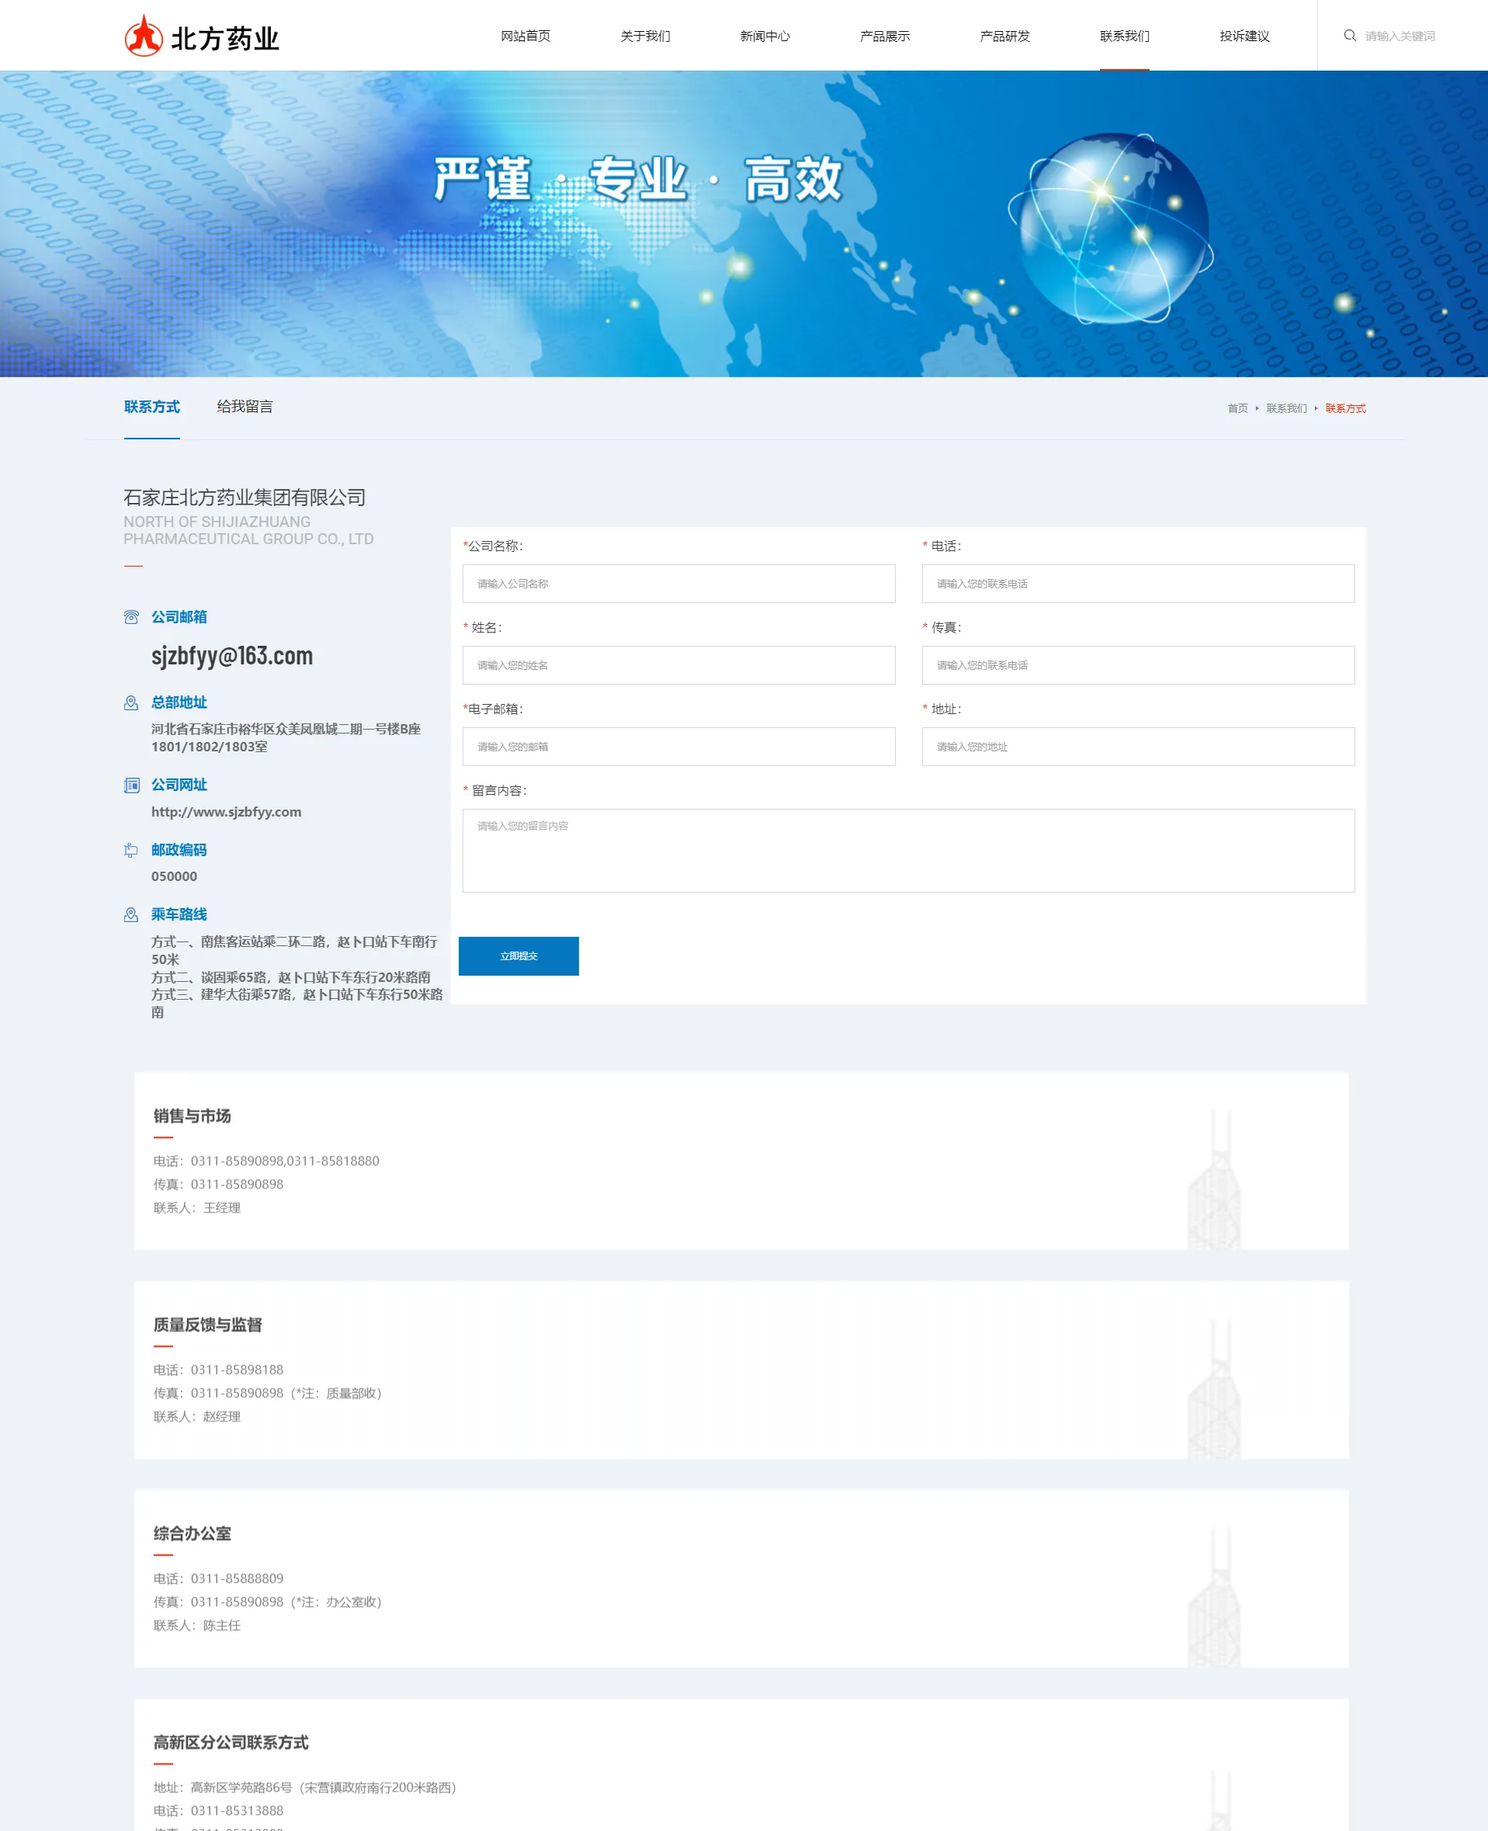Open the 网站首页 menu item

525,36
